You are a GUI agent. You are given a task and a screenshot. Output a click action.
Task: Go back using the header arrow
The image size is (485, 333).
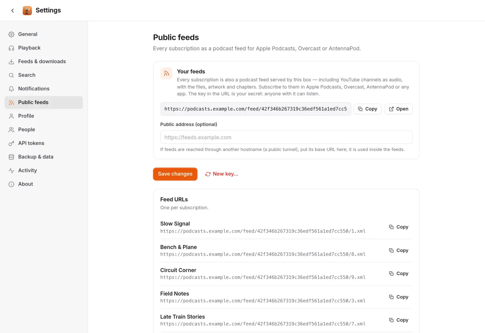(13, 10)
